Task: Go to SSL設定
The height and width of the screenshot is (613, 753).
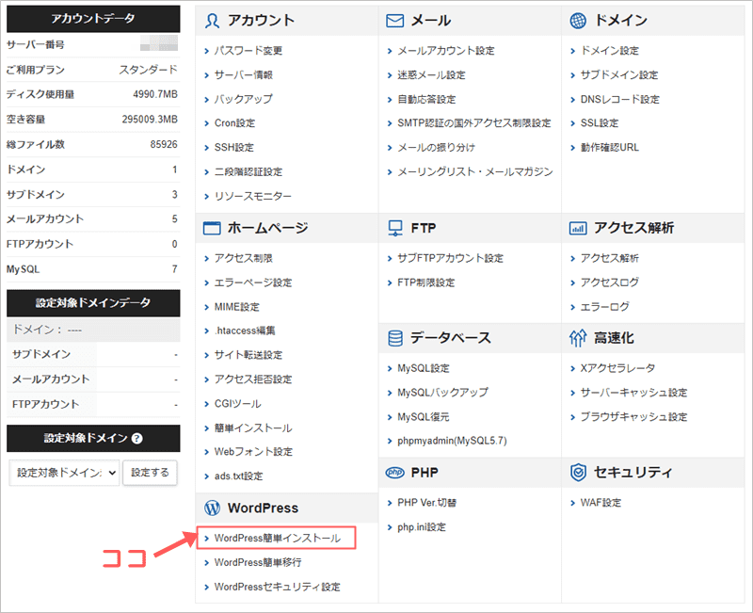Action: tap(599, 123)
